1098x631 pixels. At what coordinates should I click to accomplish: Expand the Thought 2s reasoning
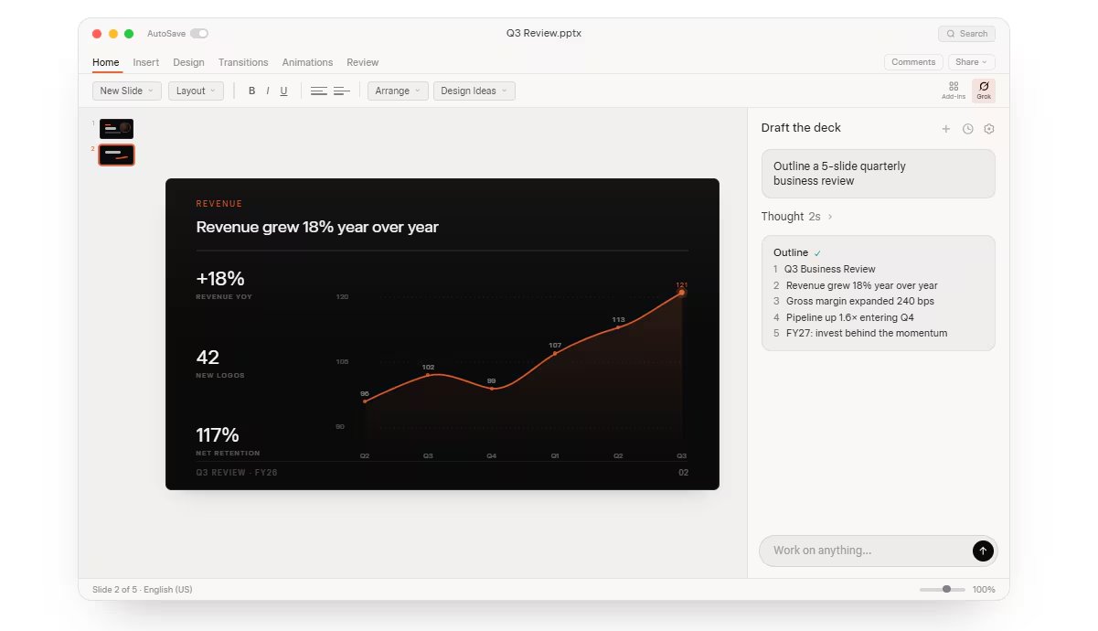(796, 217)
